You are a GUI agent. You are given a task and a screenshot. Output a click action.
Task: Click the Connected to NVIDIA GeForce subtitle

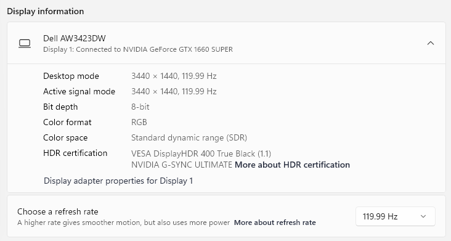pos(138,49)
